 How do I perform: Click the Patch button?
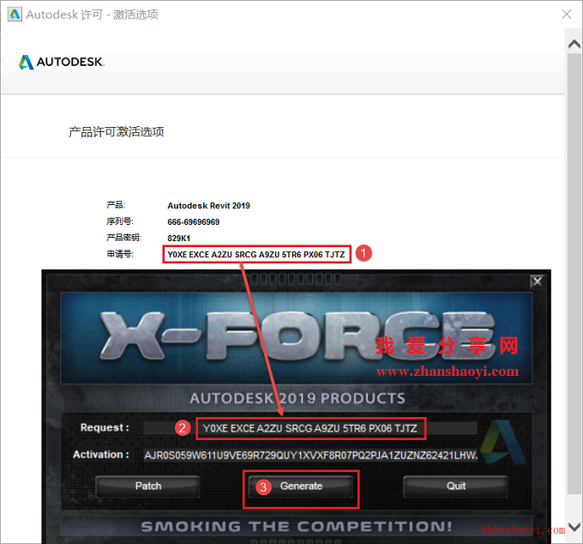click(x=148, y=486)
